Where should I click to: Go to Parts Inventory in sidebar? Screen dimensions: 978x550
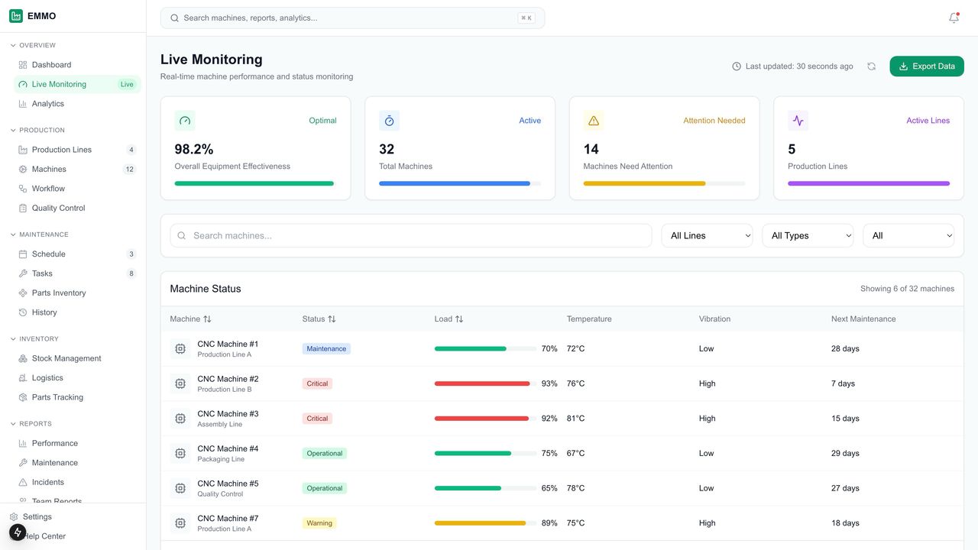pyautogui.click(x=59, y=293)
